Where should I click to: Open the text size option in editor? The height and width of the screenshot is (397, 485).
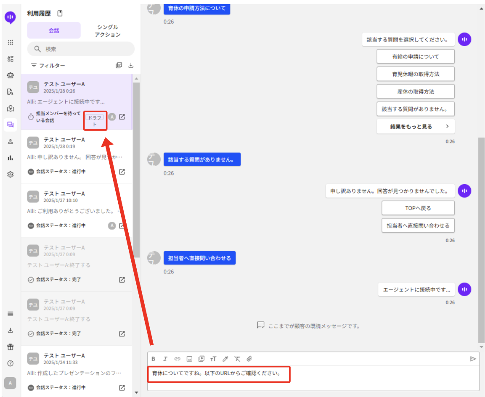point(213,359)
